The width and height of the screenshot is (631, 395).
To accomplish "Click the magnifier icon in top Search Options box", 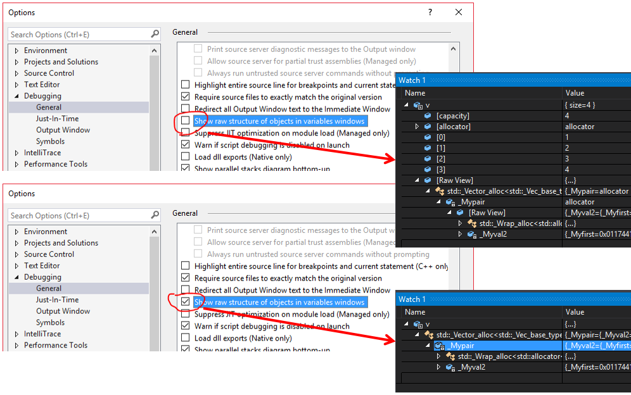I will click(x=155, y=34).
